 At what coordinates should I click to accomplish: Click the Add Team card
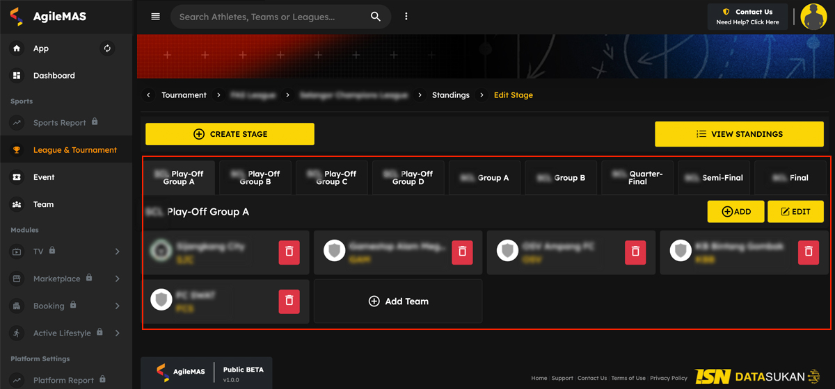[x=398, y=301]
